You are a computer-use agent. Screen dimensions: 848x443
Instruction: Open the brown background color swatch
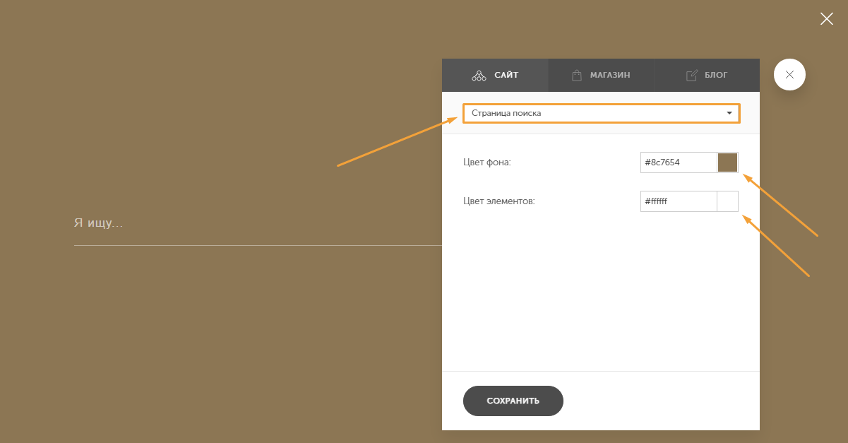[x=728, y=163]
